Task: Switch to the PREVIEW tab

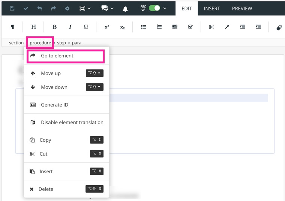Action: pyautogui.click(x=242, y=8)
